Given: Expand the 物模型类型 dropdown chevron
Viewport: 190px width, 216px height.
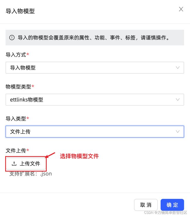Looking at the screenshot, I should 178,100.
